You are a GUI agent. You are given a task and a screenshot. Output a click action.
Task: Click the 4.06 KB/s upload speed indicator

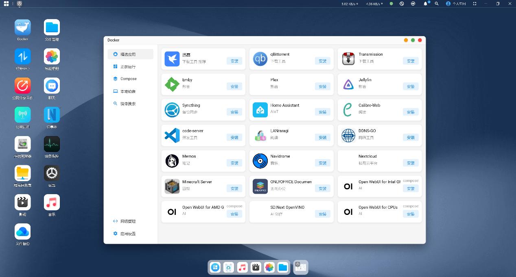pyautogui.click(x=374, y=4)
